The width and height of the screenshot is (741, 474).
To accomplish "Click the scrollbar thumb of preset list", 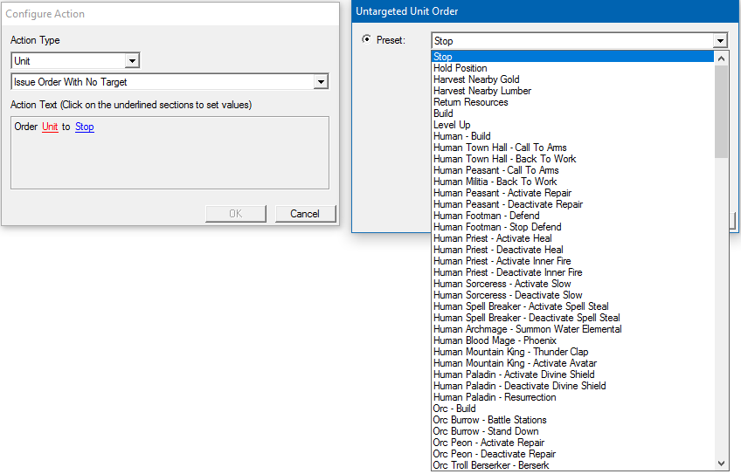I will (721, 112).
